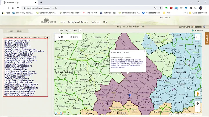
Task: Select Linton, Cambridgeshire in the parish list
Action: pyautogui.click(x=16, y=70)
